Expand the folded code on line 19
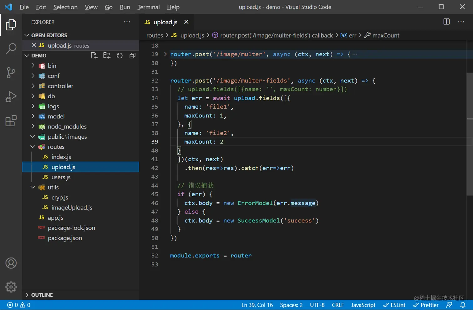This screenshot has width=473, height=310. coord(165,54)
